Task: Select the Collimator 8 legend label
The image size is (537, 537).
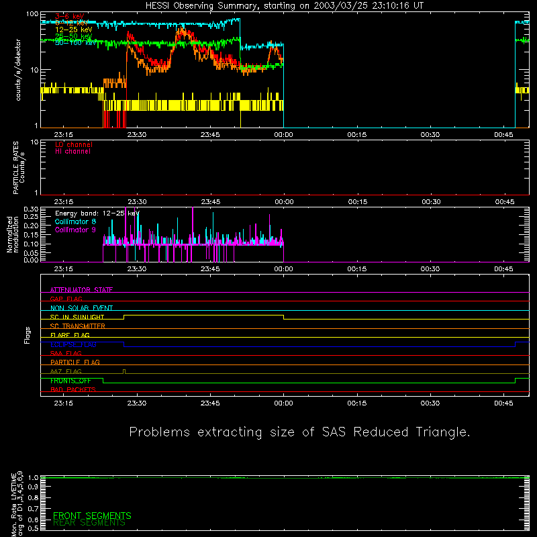Action: tap(75, 222)
